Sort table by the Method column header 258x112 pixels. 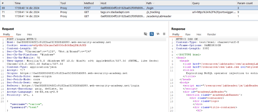pyautogui.click(x=91, y=3)
